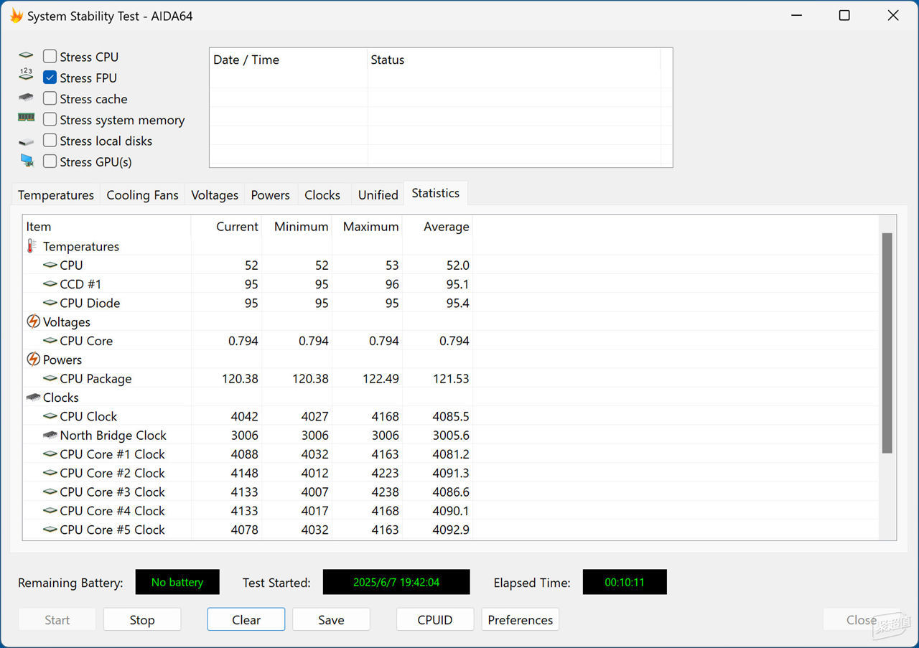The width and height of the screenshot is (919, 648).
Task: Enable the Stress cache checkbox
Action: point(50,98)
